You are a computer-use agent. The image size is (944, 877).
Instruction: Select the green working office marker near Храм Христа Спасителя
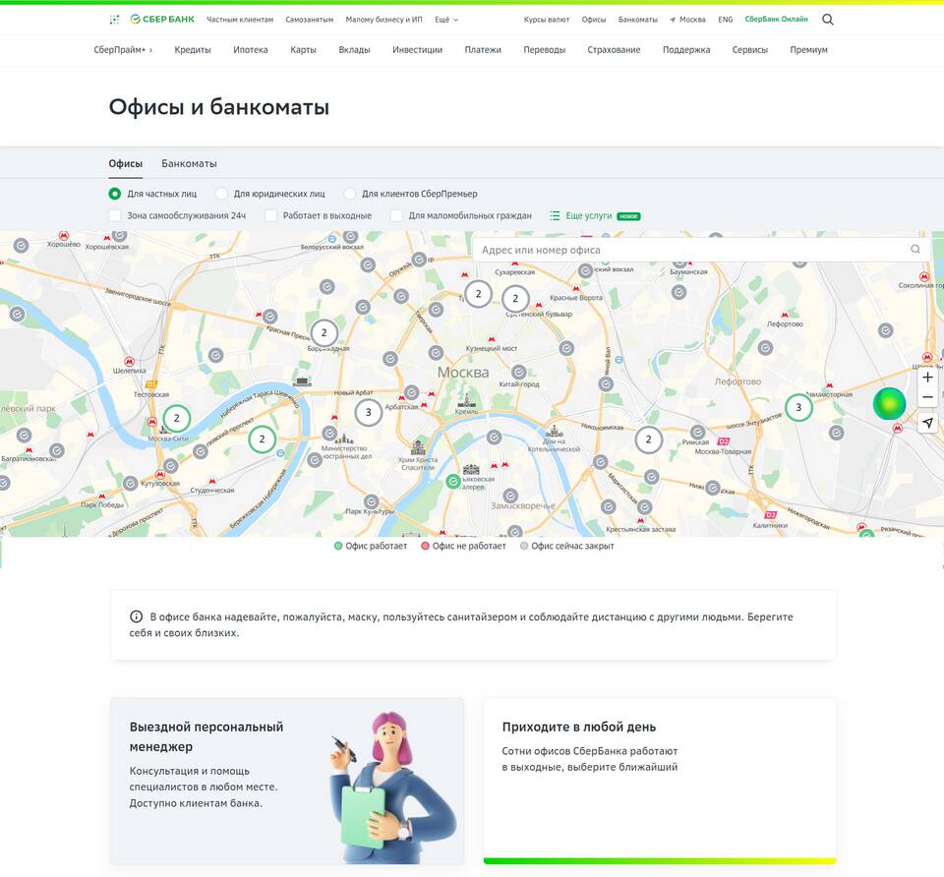pos(453,481)
